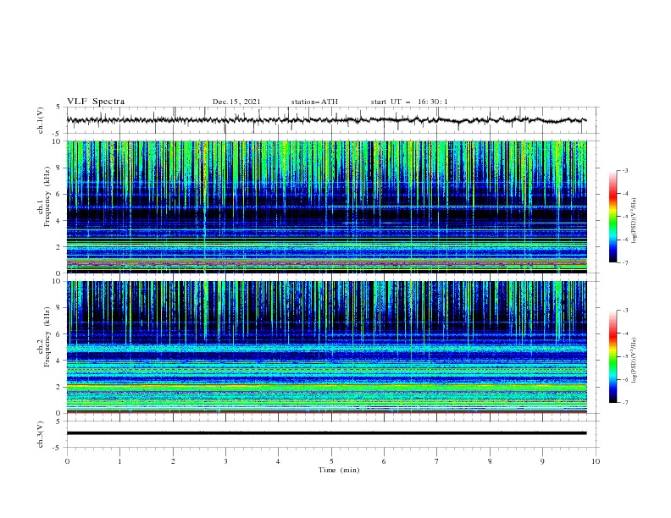
Task: Click the ch.1 spectrogram panel
Action: (x=326, y=207)
